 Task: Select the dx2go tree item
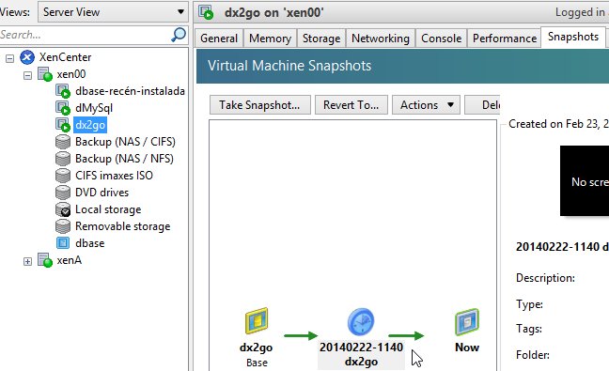click(90, 125)
